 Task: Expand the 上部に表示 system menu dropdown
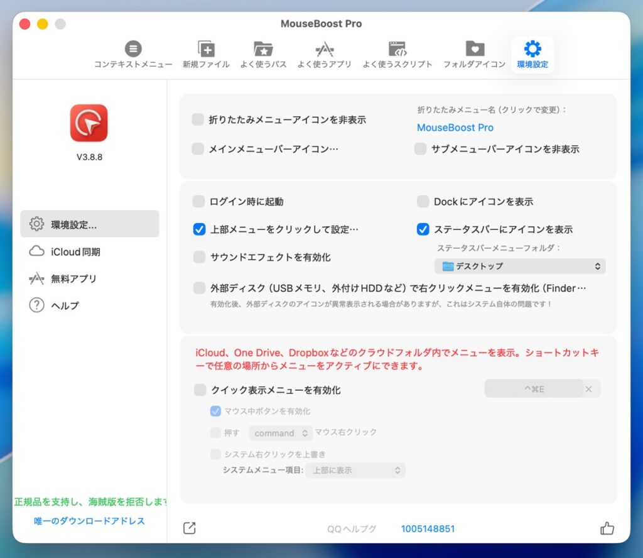click(355, 470)
